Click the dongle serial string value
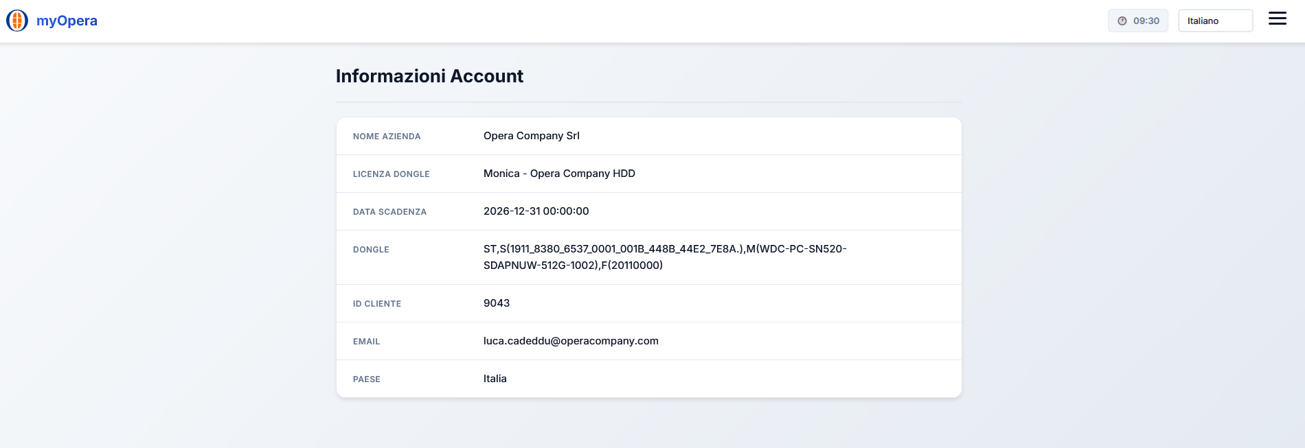This screenshot has height=448, width=1305. 664,257
